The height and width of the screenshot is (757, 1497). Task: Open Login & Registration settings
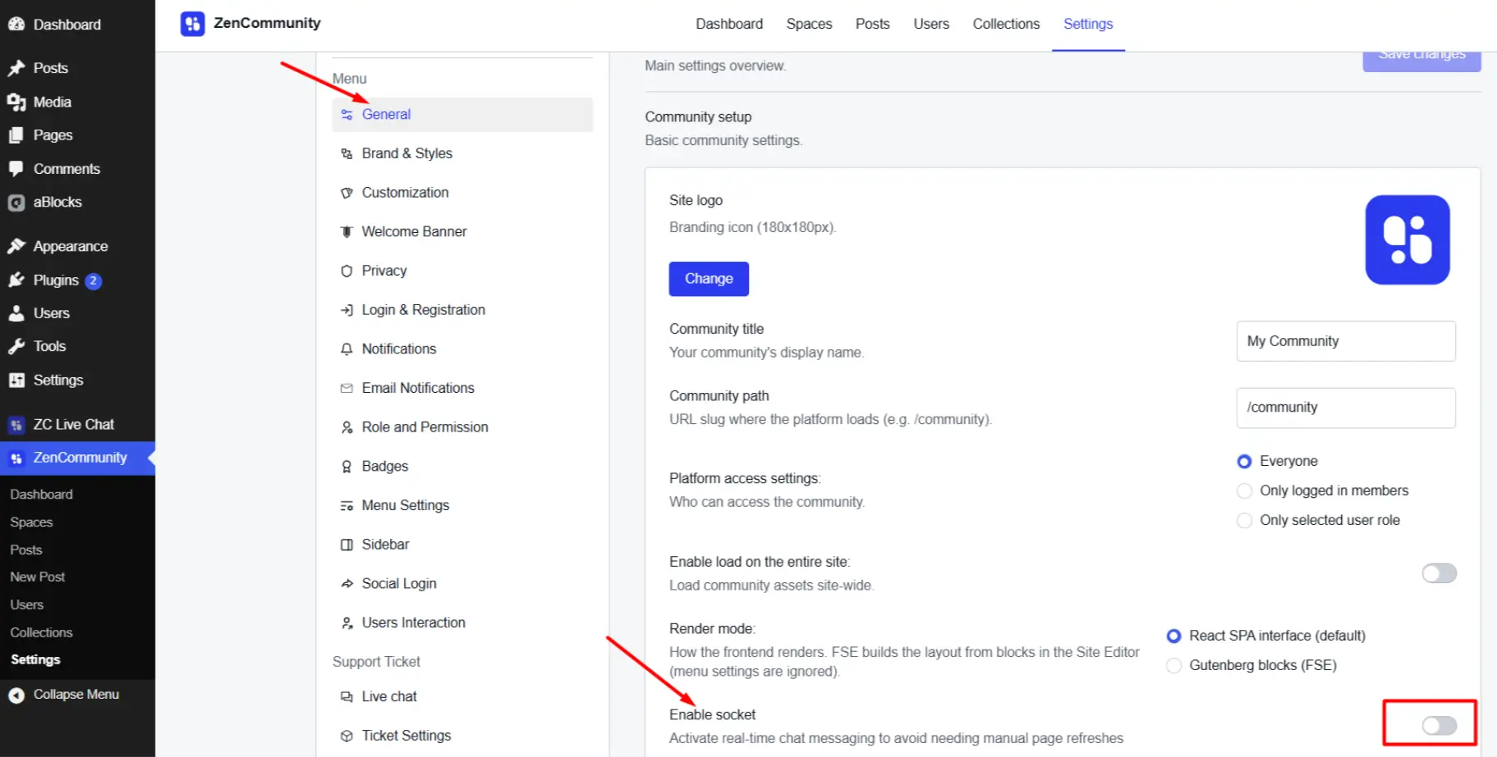click(462, 310)
